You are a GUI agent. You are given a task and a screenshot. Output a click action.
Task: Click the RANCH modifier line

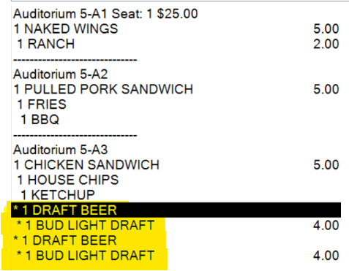point(46,44)
